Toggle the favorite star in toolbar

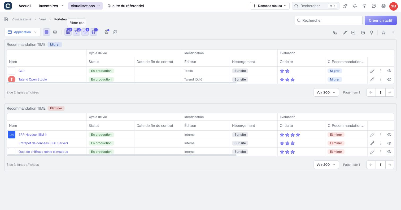tap(383, 33)
